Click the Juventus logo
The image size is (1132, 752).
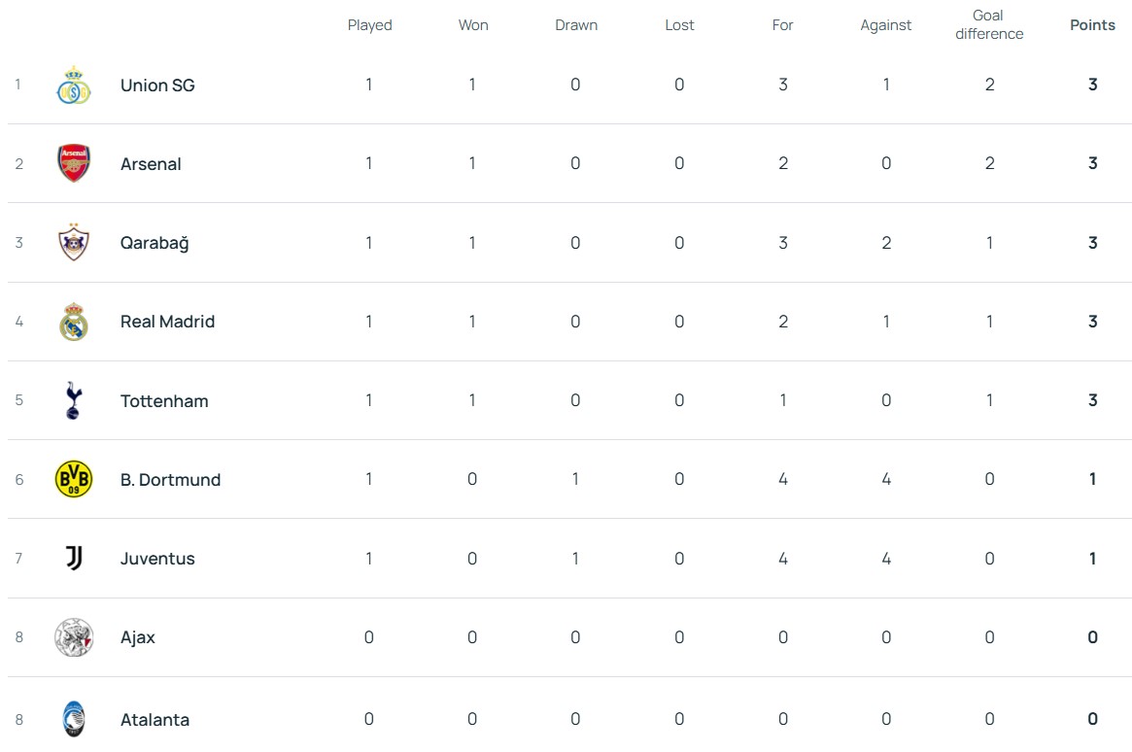pos(74,558)
